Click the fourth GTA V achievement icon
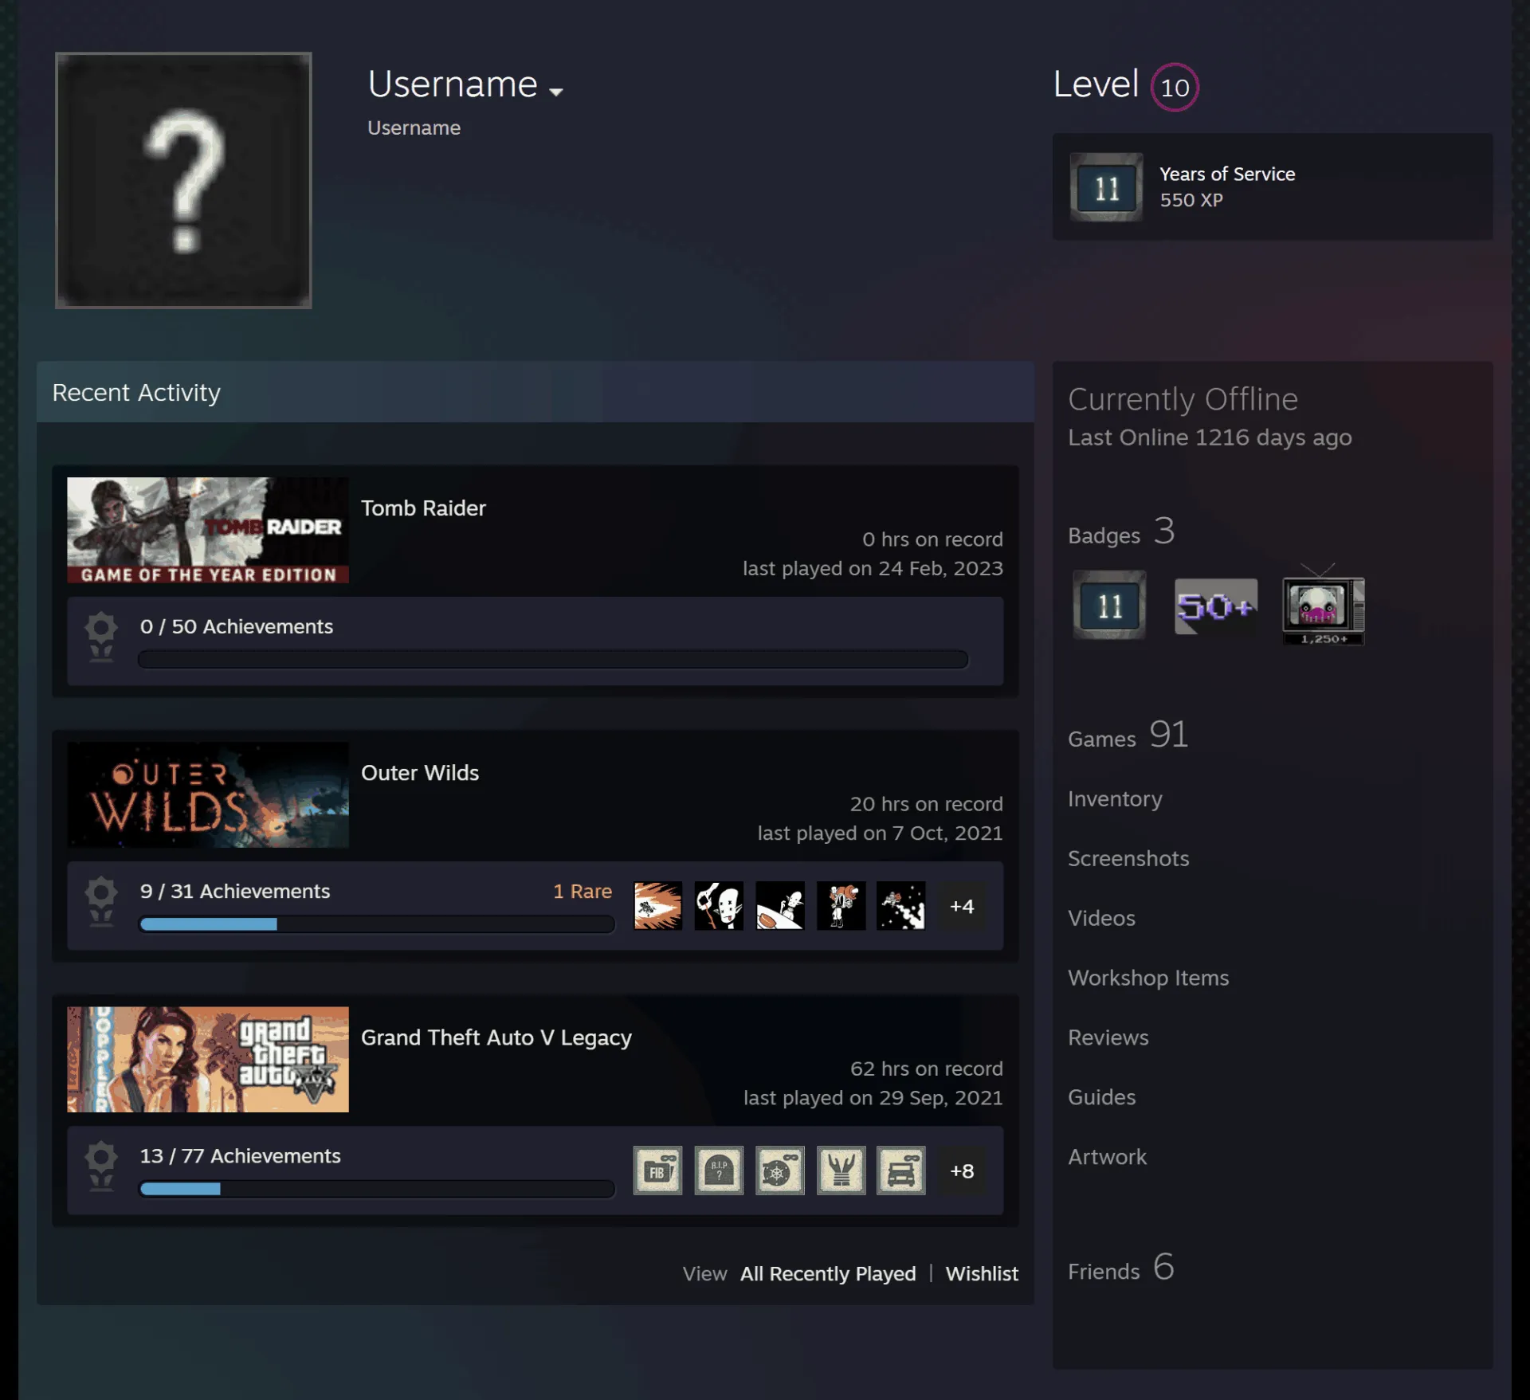 [x=841, y=1170]
